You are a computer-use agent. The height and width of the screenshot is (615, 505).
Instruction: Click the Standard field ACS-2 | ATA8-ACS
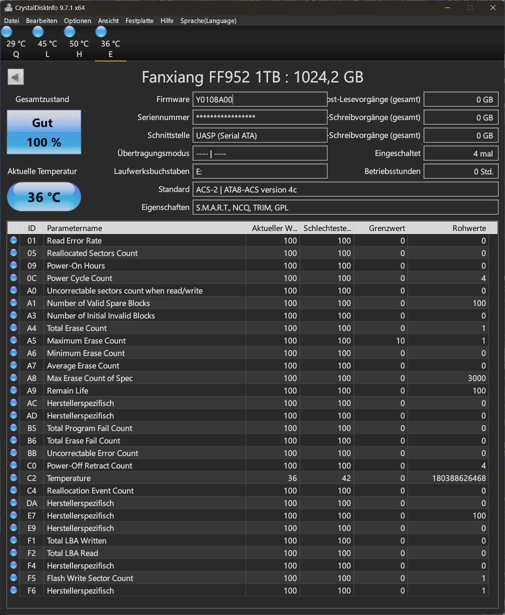point(345,189)
